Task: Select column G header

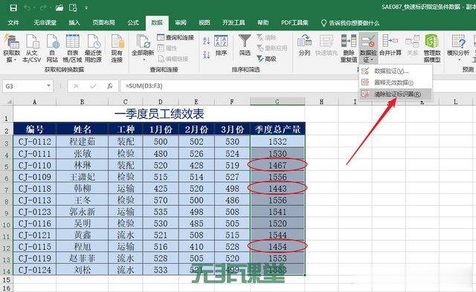Action: click(x=277, y=102)
